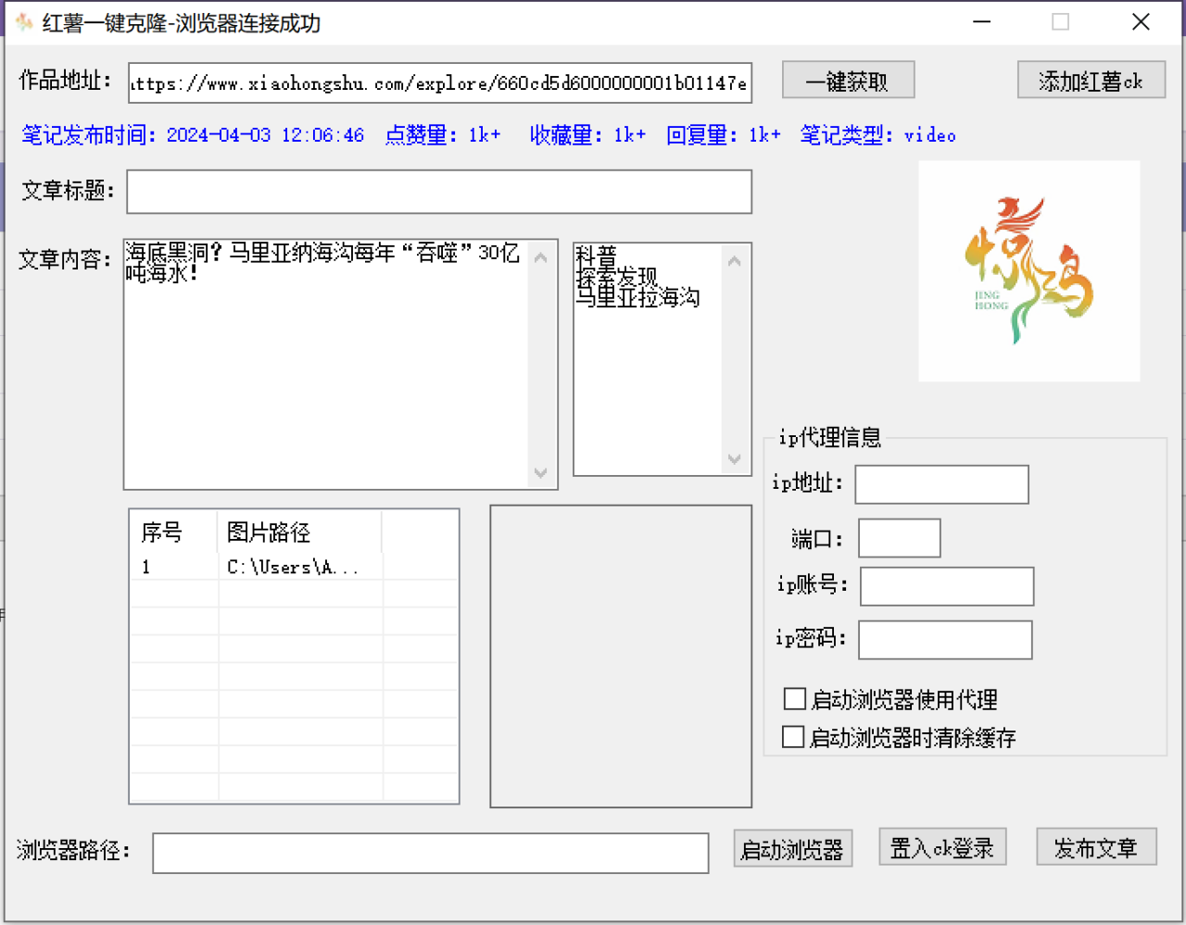The width and height of the screenshot is (1186, 925).
Task: Launch browser with 启动浏览器 button
Action: 792,848
